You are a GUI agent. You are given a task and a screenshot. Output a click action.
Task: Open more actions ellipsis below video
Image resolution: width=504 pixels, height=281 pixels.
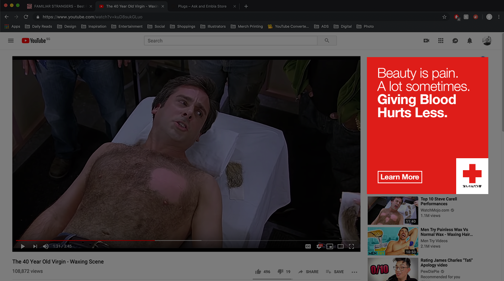point(355,272)
